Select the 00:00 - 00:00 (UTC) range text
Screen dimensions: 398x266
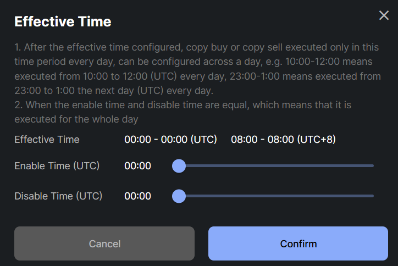170,140
